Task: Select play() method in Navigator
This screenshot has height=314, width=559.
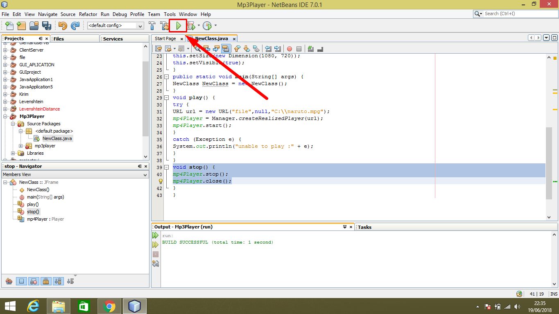Action: [33, 204]
